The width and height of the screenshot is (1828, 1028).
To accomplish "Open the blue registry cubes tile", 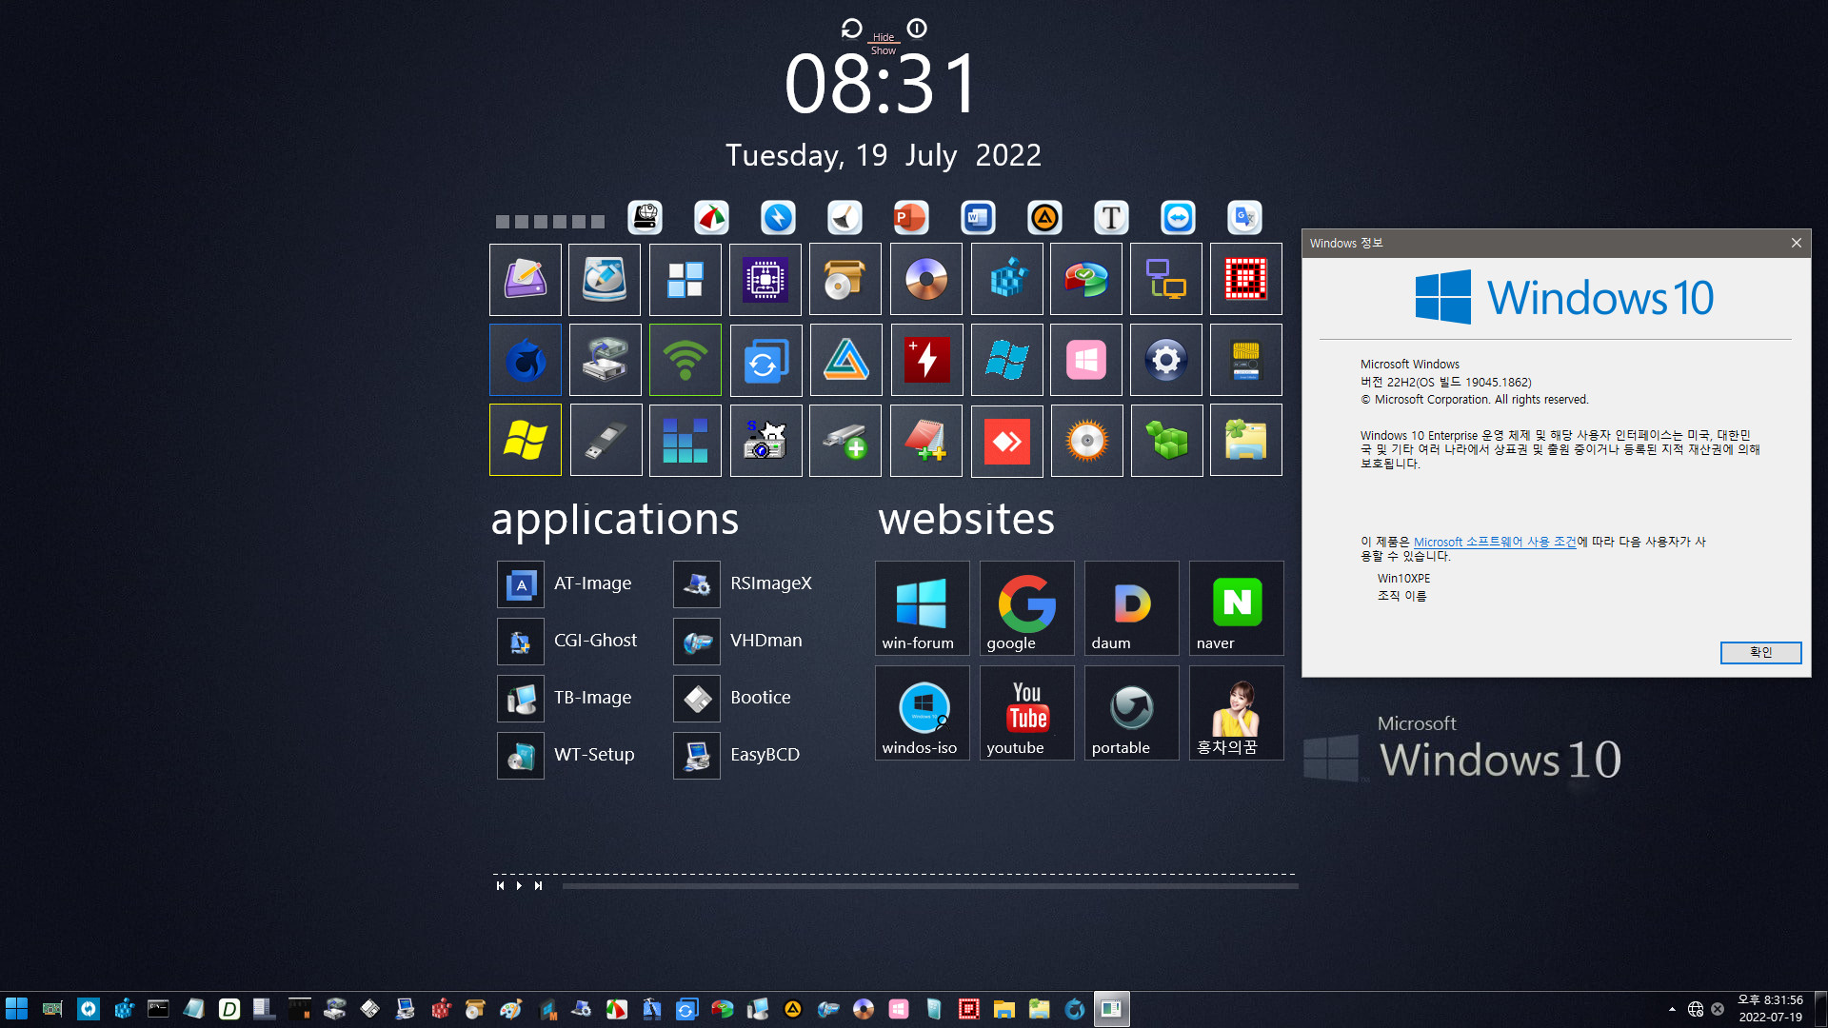I will tap(1006, 280).
